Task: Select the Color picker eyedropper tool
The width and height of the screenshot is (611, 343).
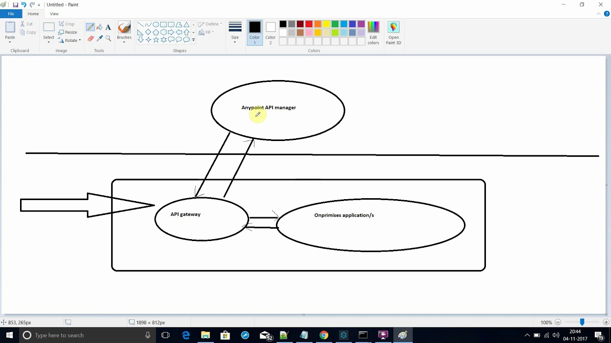Action: pyautogui.click(x=99, y=38)
